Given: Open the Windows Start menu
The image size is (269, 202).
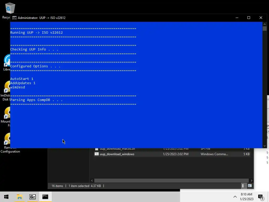Looking at the screenshot, I should (x=6, y=197).
